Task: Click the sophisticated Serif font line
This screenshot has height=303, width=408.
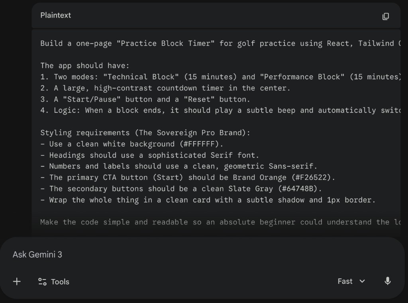Action: [x=149, y=155]
